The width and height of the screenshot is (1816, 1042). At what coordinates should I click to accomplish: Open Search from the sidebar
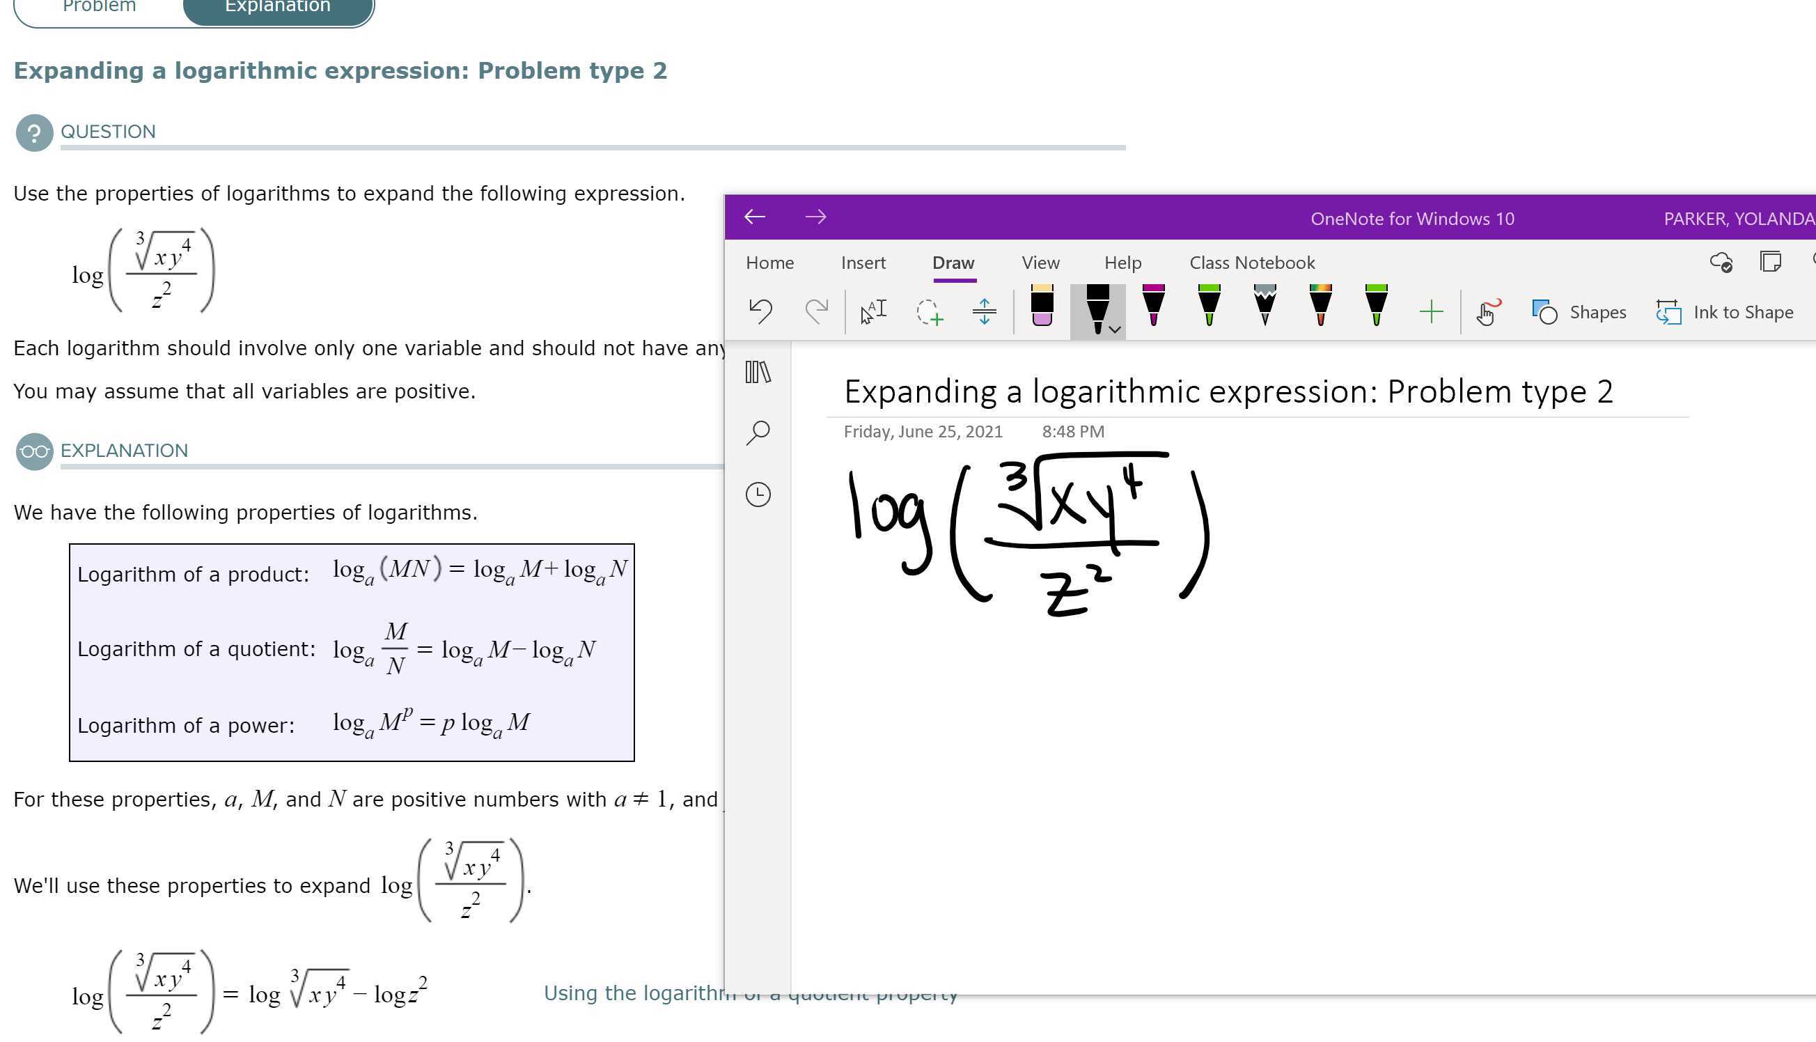pos(757,431)
